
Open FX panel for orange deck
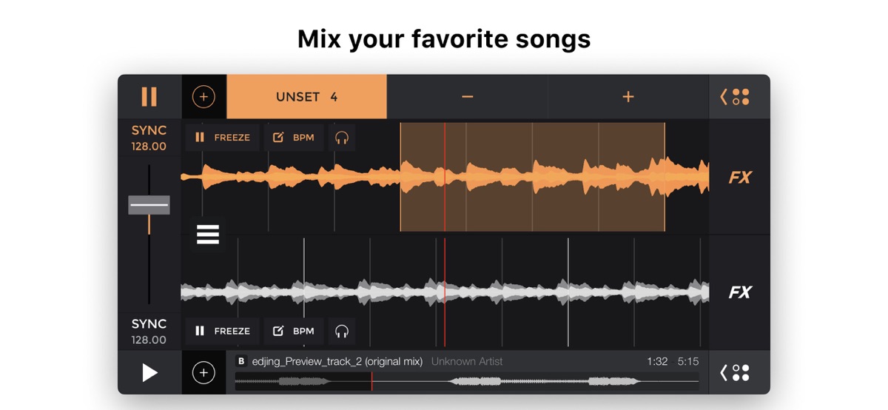[x=739, y=178]
